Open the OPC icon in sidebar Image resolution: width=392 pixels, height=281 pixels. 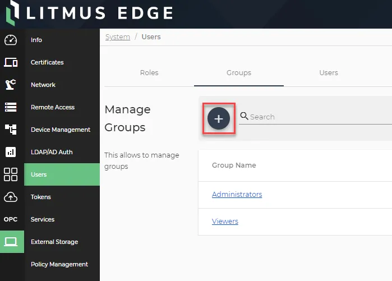11,219
